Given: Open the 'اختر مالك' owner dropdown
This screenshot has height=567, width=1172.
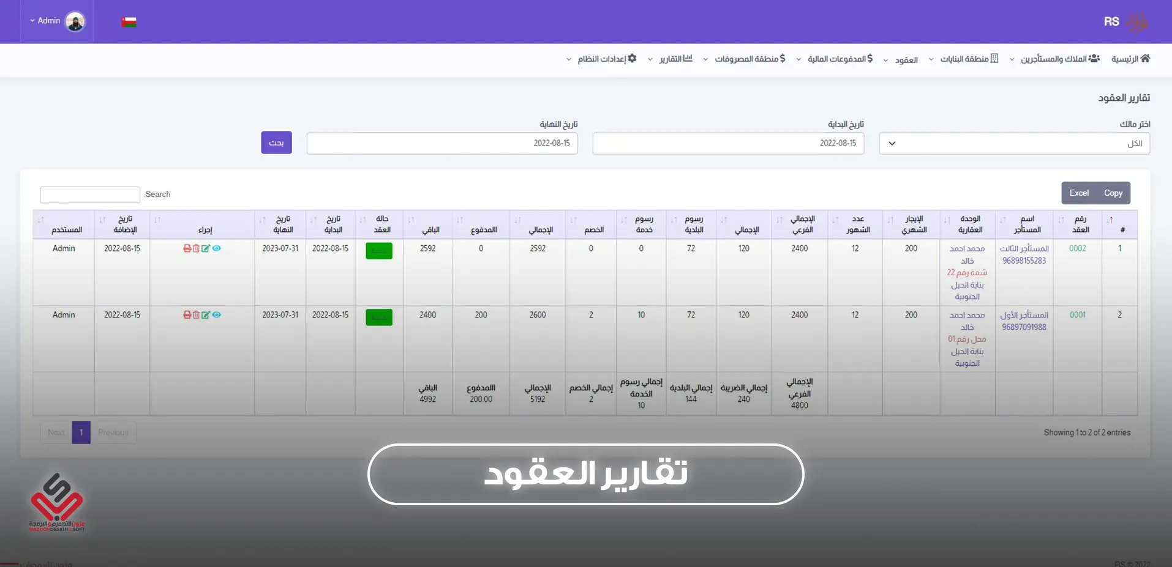Looking at the screenshot, I should 1014,144.
